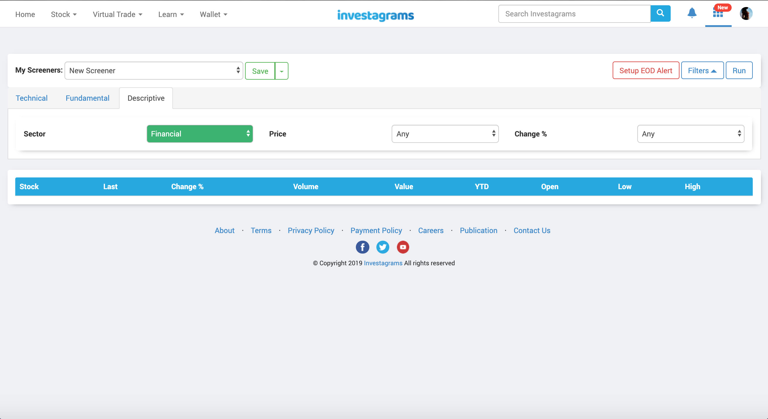Open the About link
The image size is (768, 419).
point(225,230)
